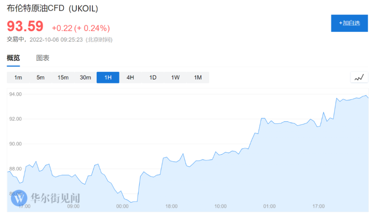The width and height of the screenshot is (372, 214).
Task: Switch to the 概览 overview tab
Action: click(13, 58)
